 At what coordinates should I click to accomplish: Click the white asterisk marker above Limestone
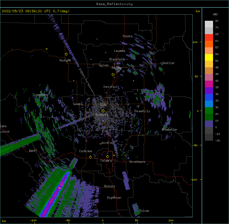[x=41, y=92]
